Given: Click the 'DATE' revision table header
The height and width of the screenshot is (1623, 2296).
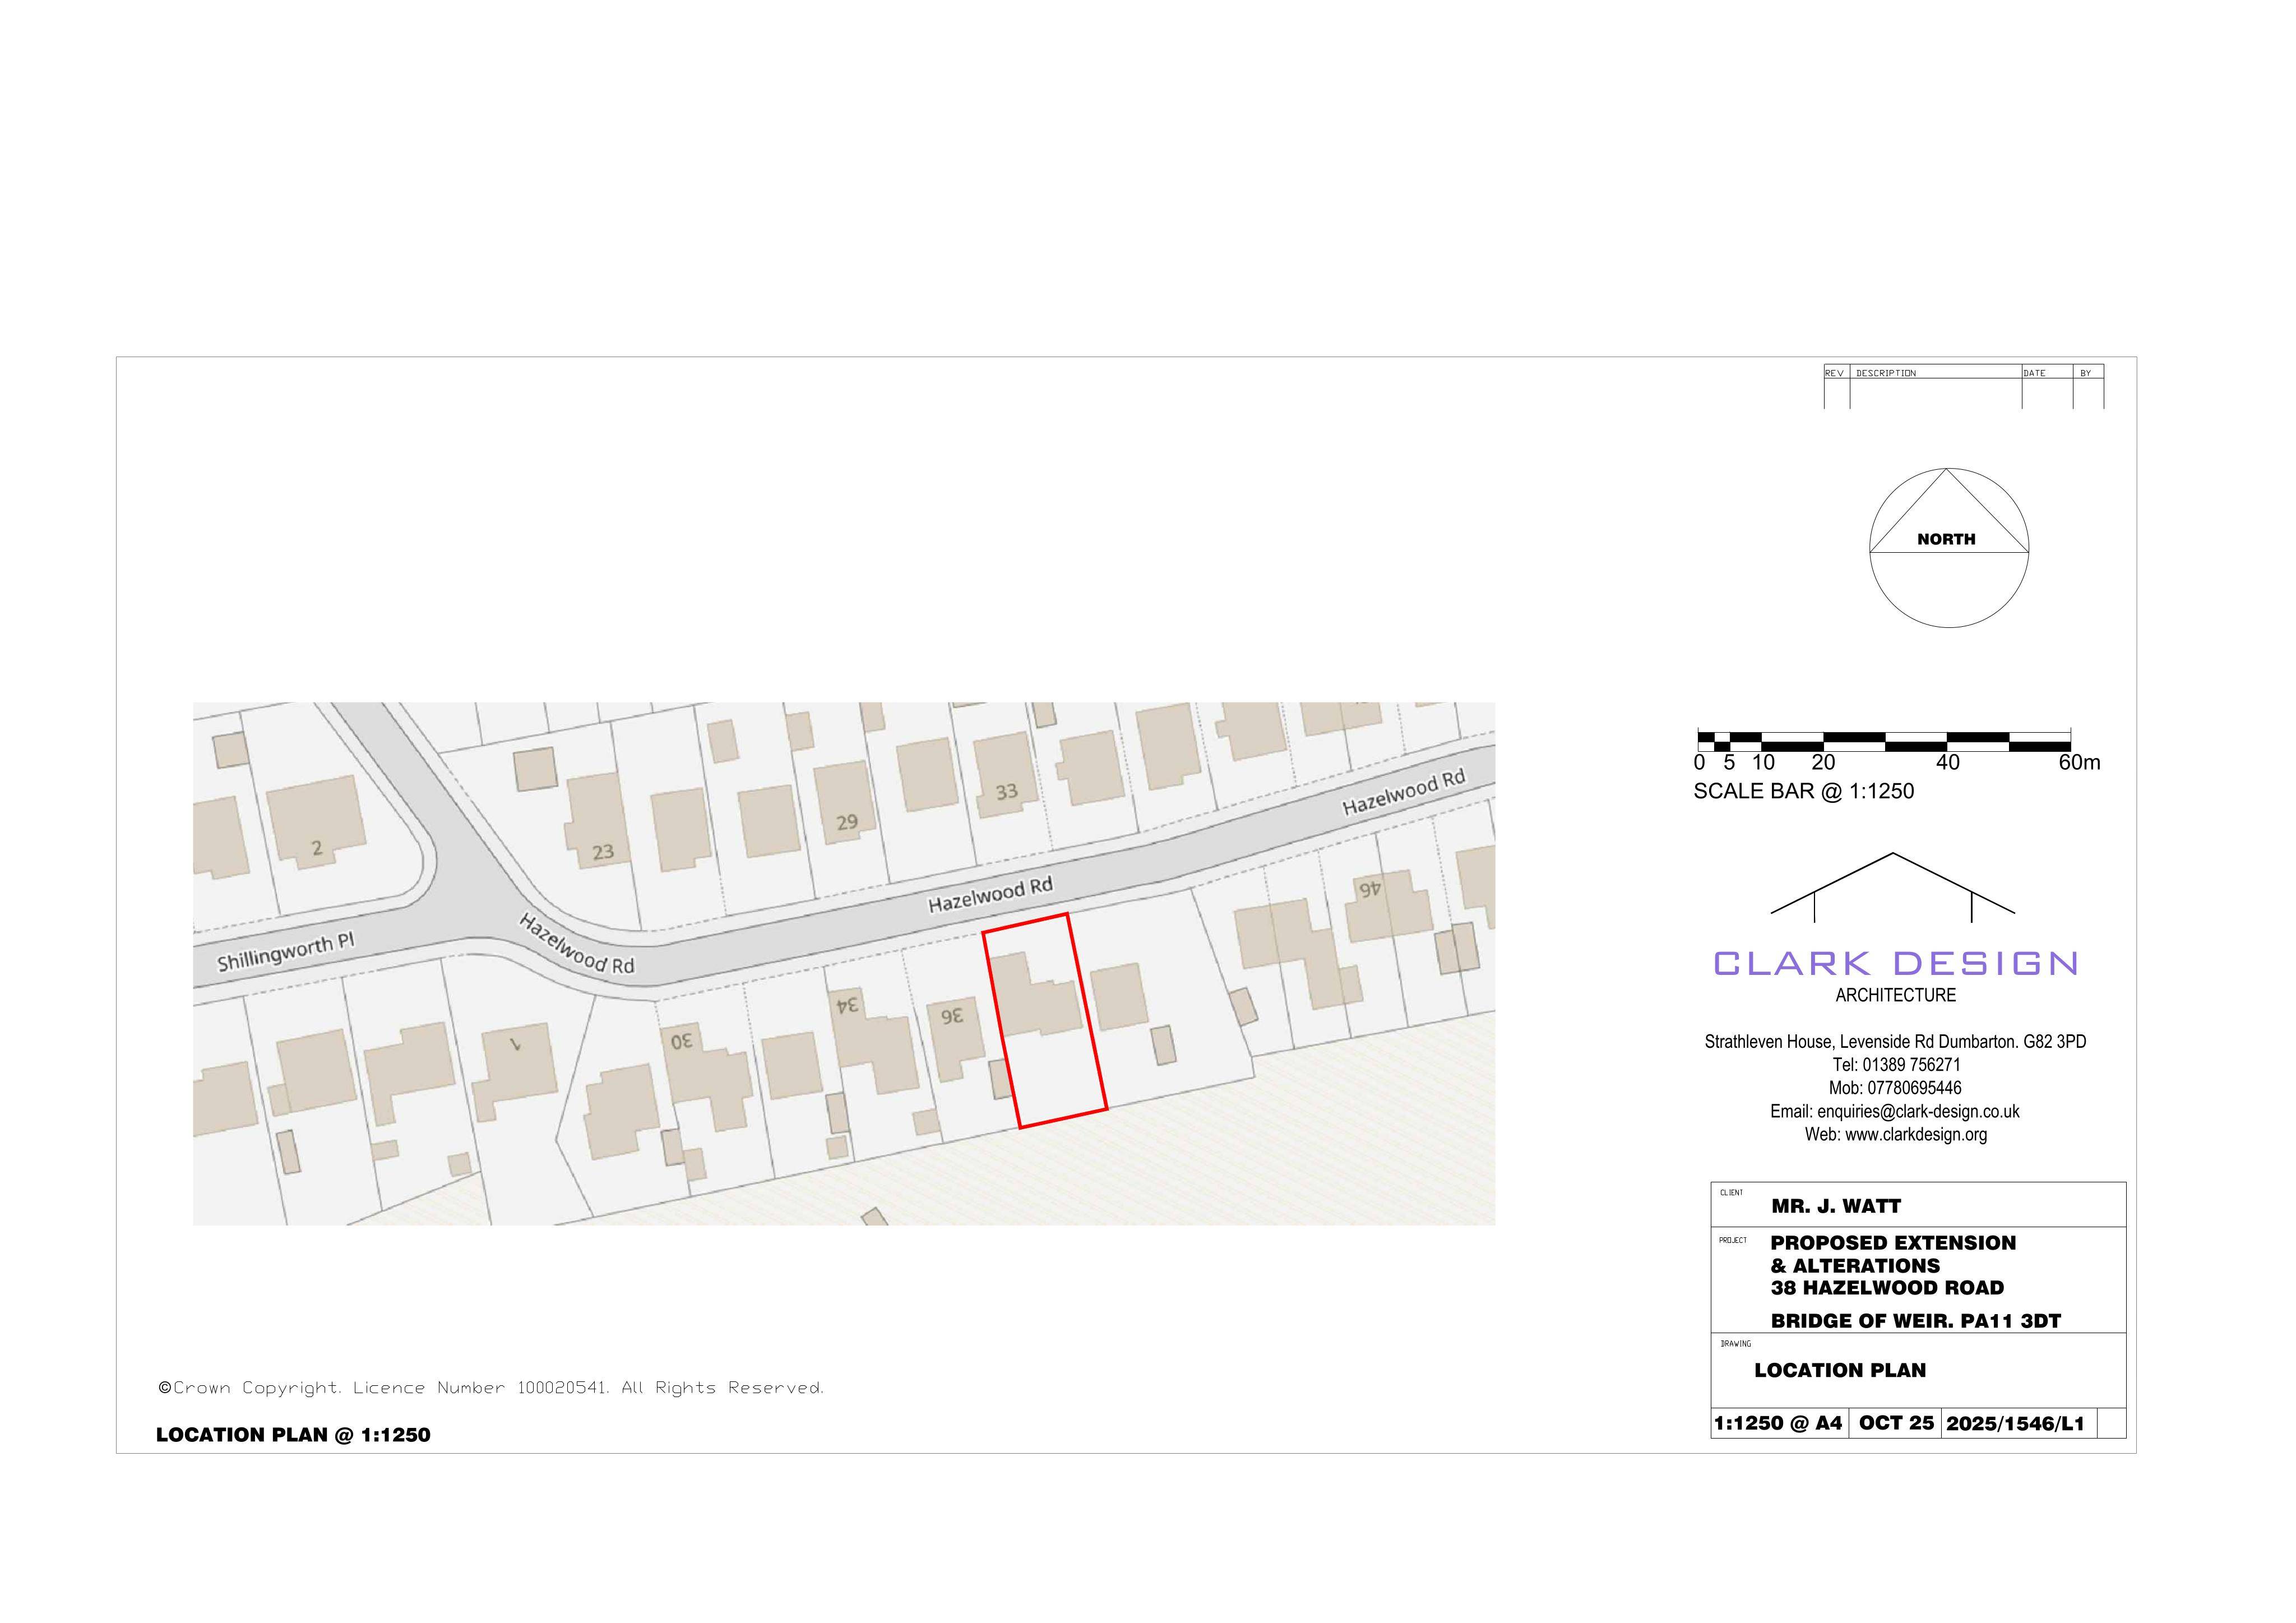Looking at the screenshot, I should pyautogui.click(x=2034, y=373).
